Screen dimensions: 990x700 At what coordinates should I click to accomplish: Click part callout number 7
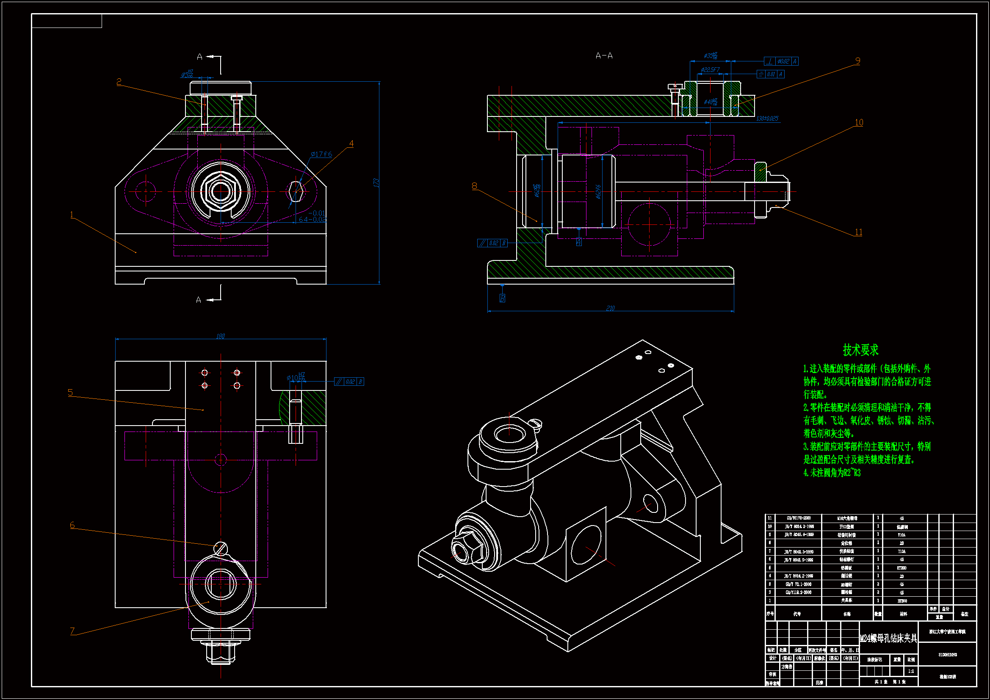pyautogui.click(x=72, y=631)
